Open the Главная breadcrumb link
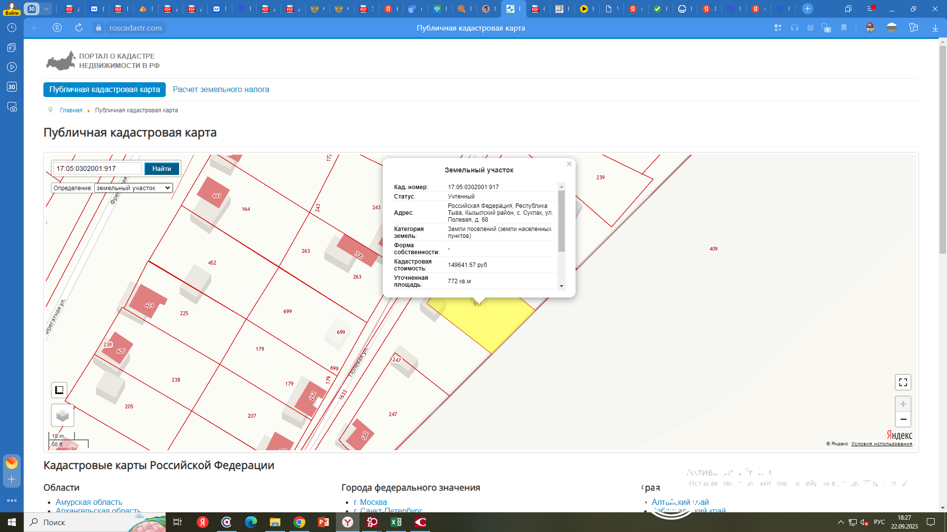 point(71,110)
